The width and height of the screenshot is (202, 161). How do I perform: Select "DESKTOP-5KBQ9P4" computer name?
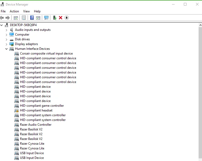click(x=23, y=25)
